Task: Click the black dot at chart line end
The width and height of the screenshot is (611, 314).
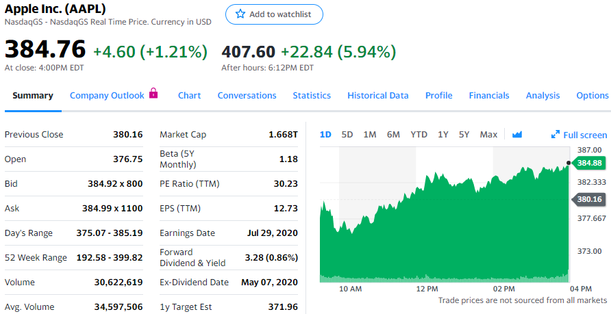Action: [x=569, y=163]
